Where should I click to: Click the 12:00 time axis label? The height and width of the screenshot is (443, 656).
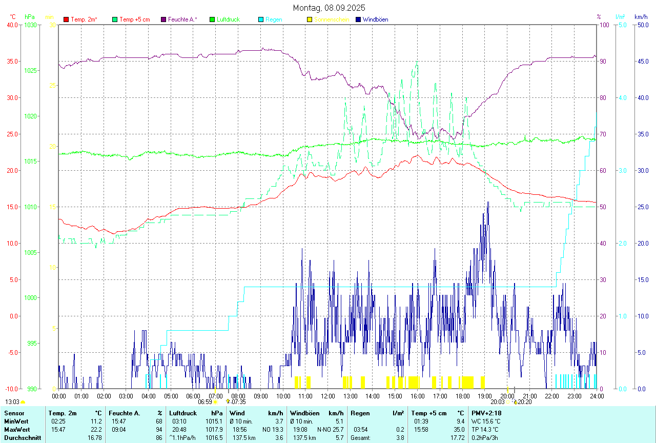tap(327, 396)
